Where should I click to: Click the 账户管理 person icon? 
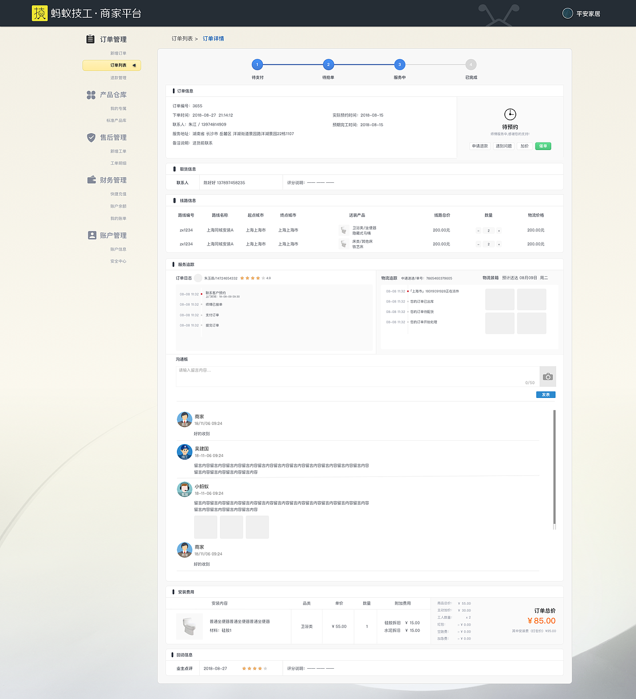coord(92,235)
